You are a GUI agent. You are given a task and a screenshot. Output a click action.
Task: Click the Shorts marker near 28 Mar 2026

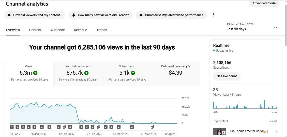(153, 127)
